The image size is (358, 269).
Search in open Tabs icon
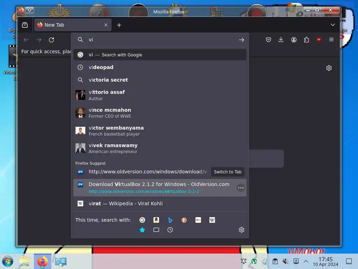(x=156, y=230)
